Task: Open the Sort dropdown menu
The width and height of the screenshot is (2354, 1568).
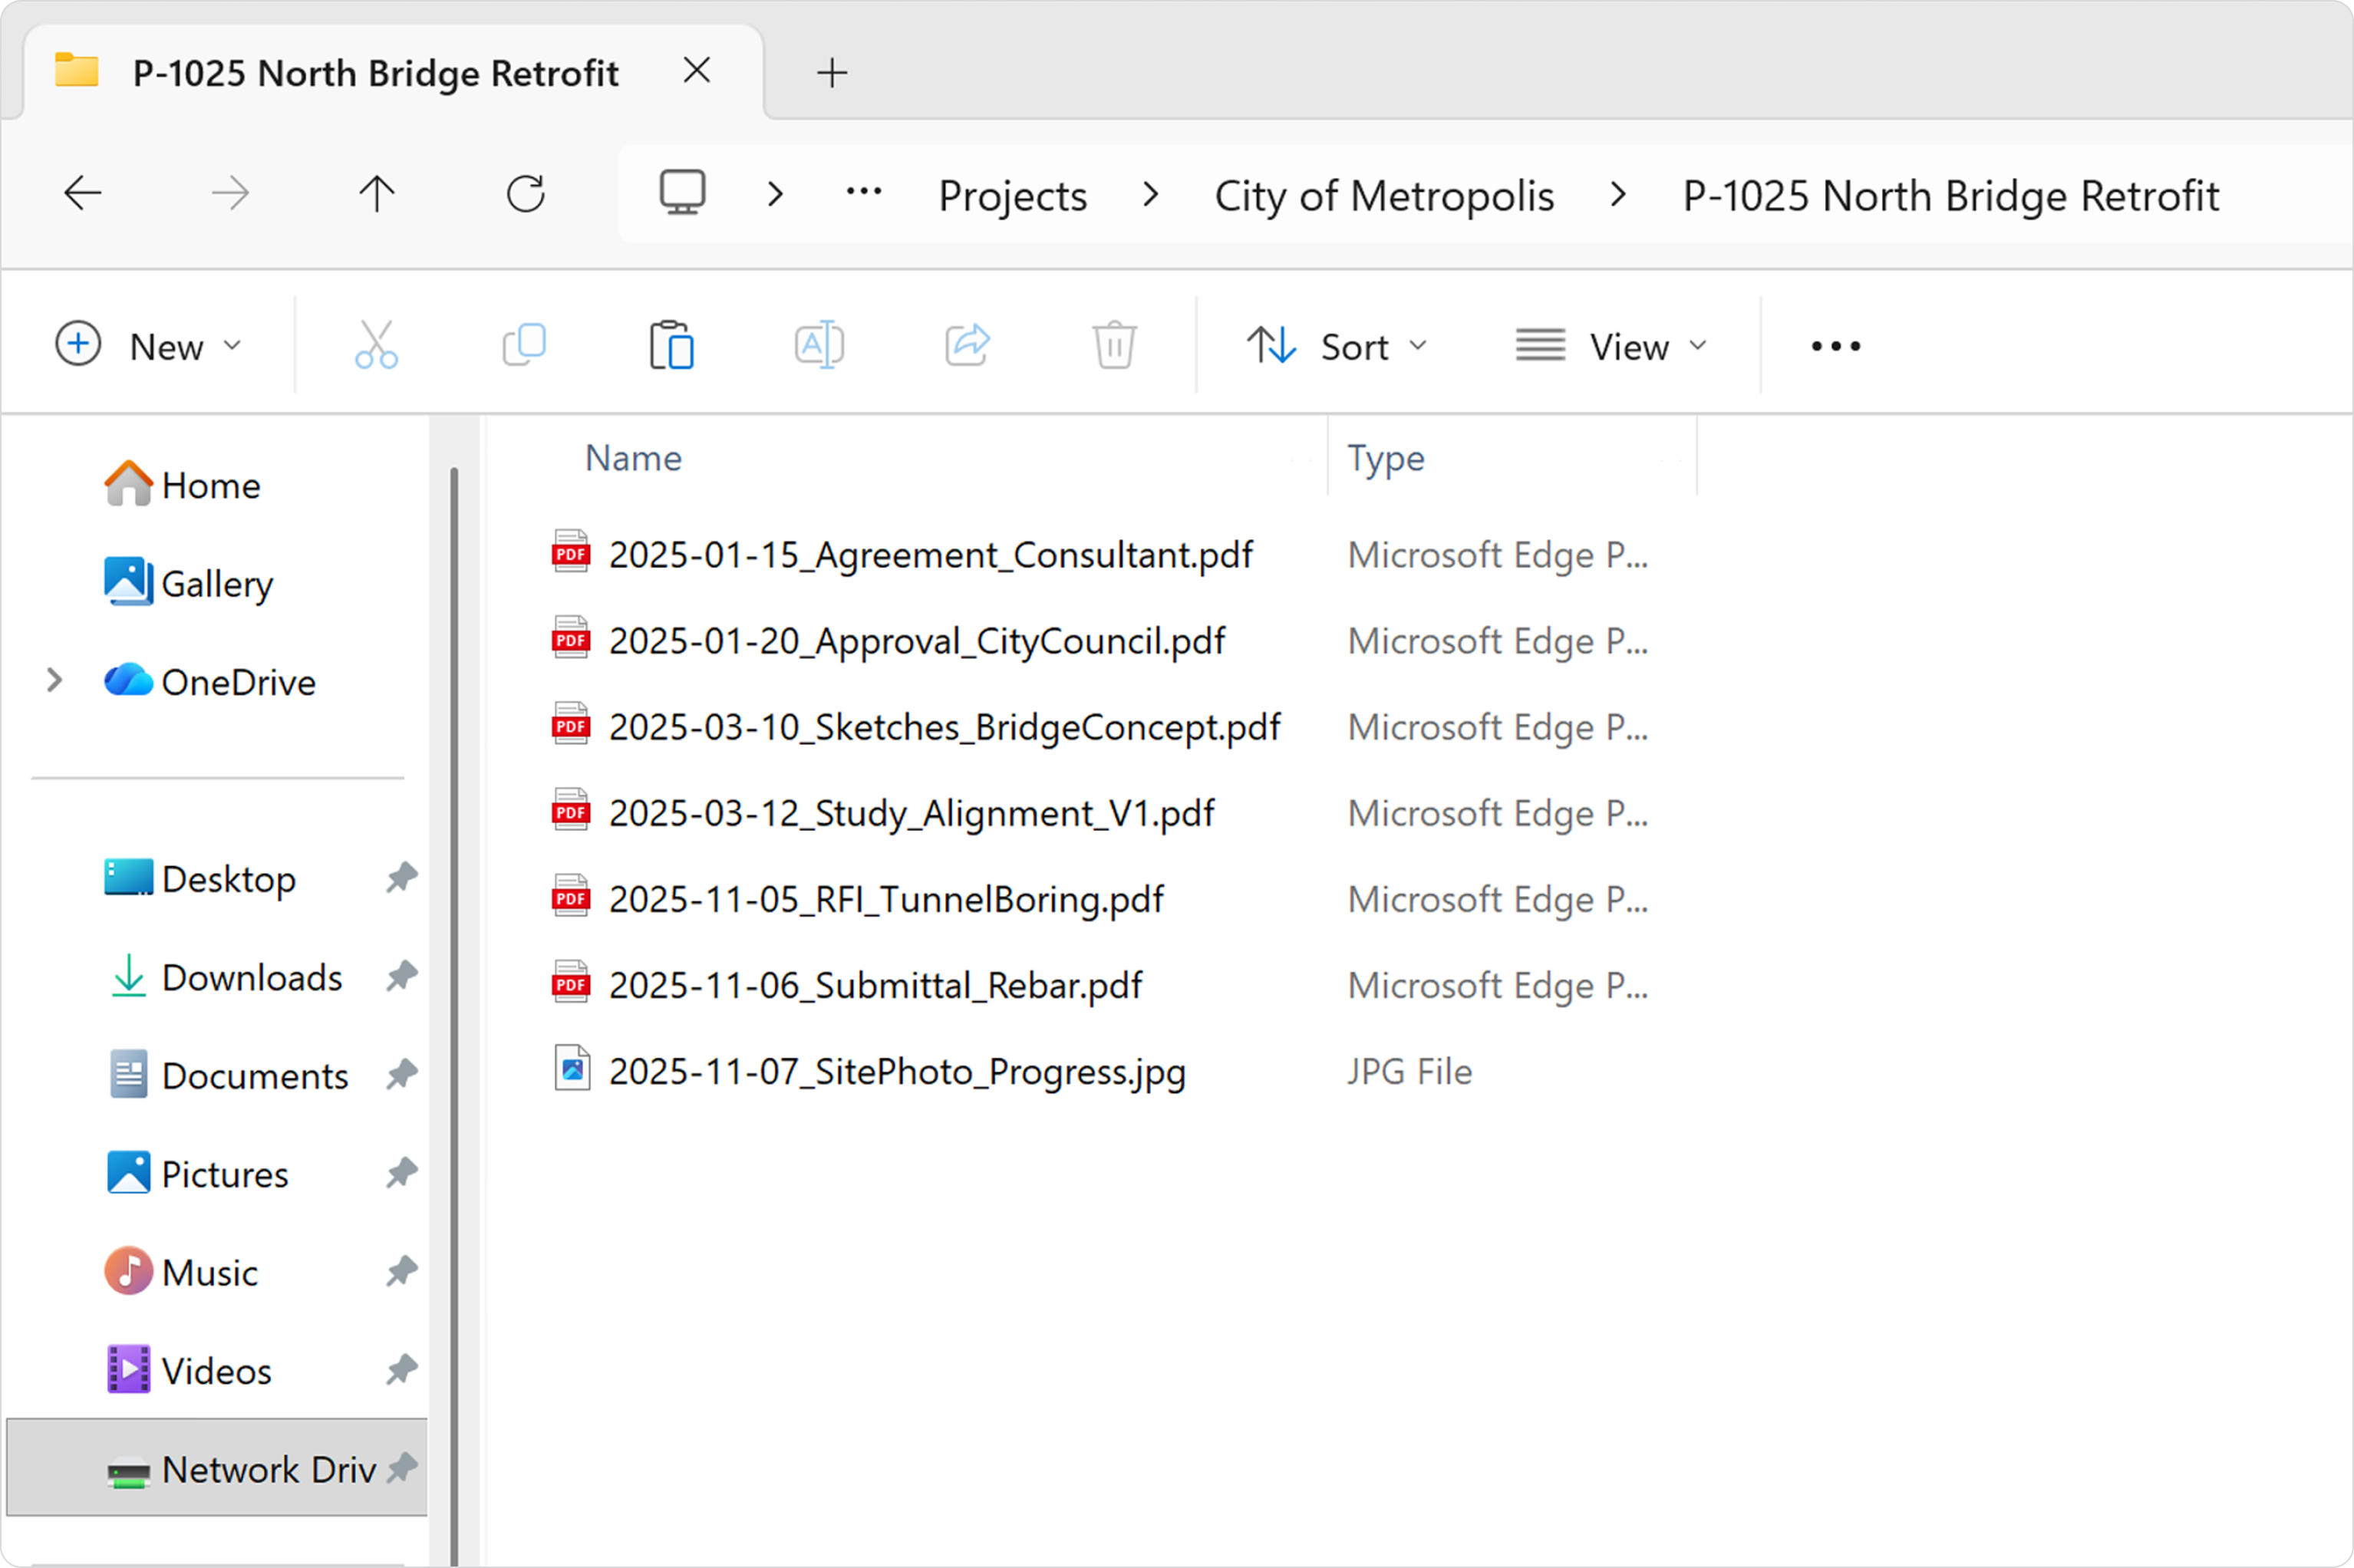Action: click(1337, 347)
